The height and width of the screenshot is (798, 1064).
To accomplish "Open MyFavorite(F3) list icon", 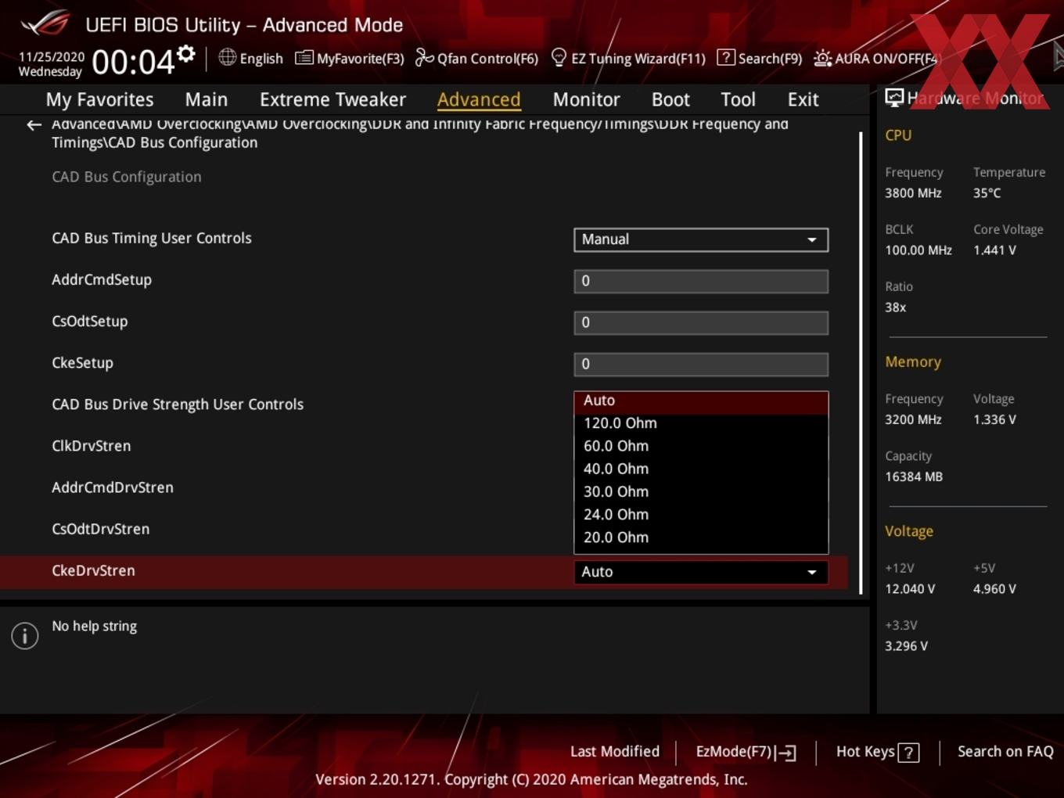I will click(x=304, y=58).
